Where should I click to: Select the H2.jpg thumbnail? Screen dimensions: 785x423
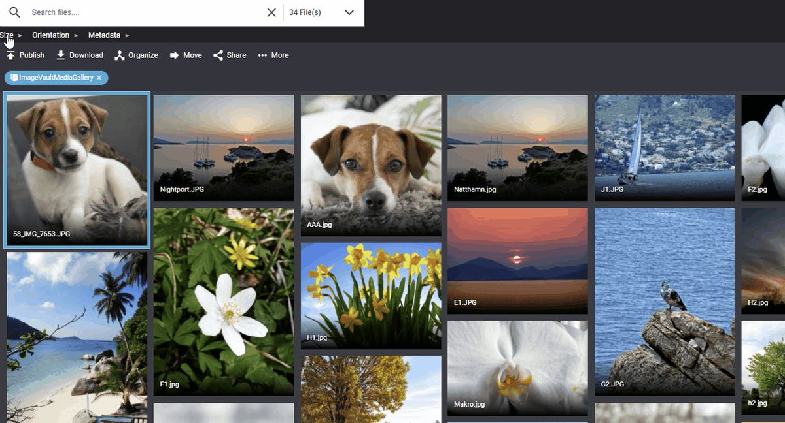coord(763,261)
